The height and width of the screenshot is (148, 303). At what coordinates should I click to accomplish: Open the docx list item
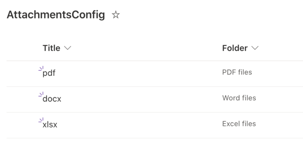pos(52,99)
